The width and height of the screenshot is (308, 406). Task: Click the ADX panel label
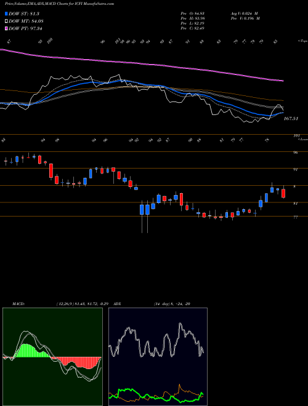[x=117, y=303]
